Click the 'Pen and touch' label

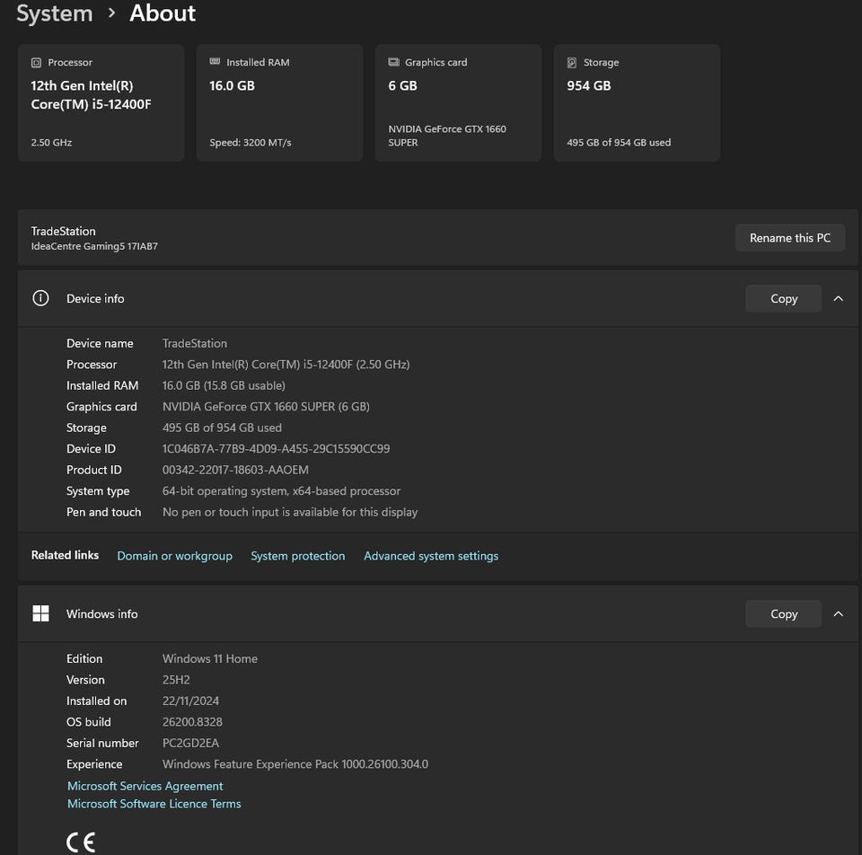(x=104, y=512)
